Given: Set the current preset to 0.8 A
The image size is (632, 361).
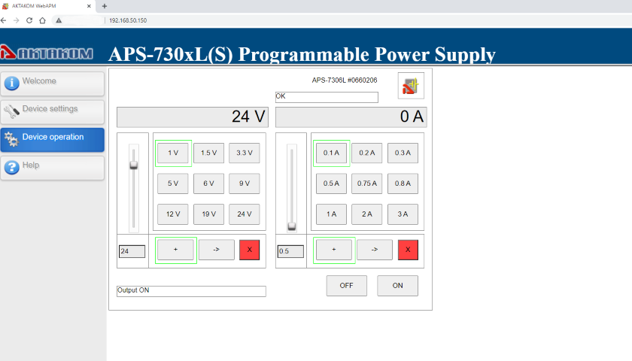Looking at the screenshot, I should coord(403,184).
